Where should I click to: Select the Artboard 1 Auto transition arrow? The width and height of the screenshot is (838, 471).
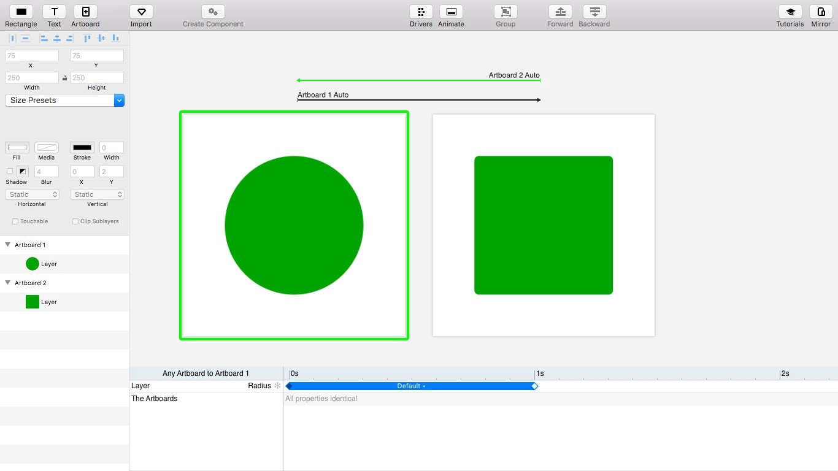click(419, 100)
